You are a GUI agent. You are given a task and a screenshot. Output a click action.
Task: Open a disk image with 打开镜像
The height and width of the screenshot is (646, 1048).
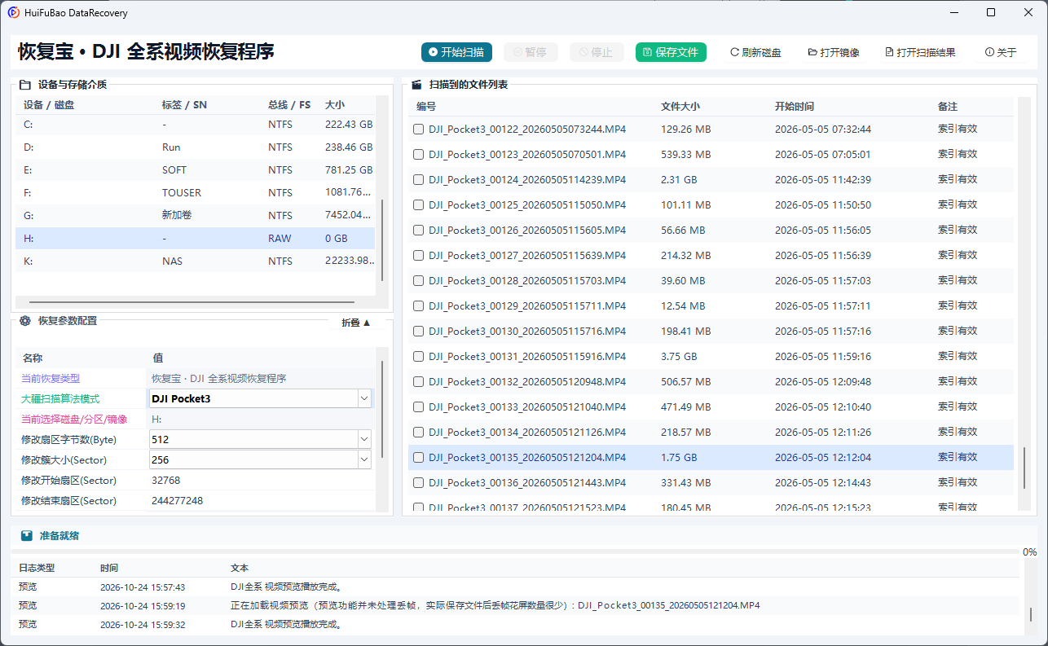tap(834, 52)
